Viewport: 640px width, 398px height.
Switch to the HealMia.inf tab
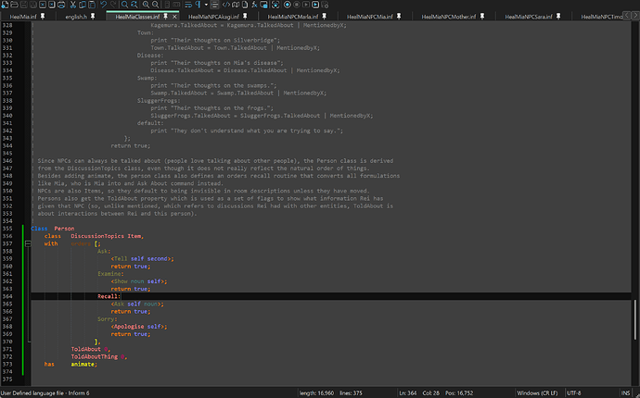[x=23, y=17]
